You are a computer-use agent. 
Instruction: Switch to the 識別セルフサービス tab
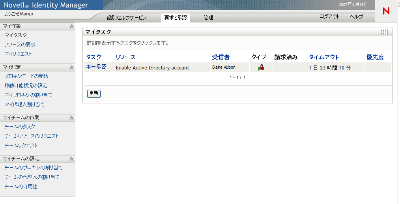[x=127, y=18]
